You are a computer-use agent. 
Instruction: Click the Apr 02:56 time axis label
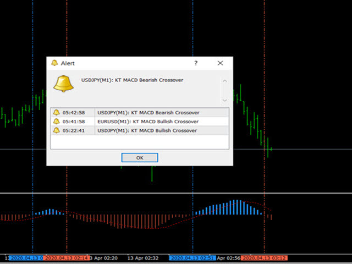(x=229, y=258)
